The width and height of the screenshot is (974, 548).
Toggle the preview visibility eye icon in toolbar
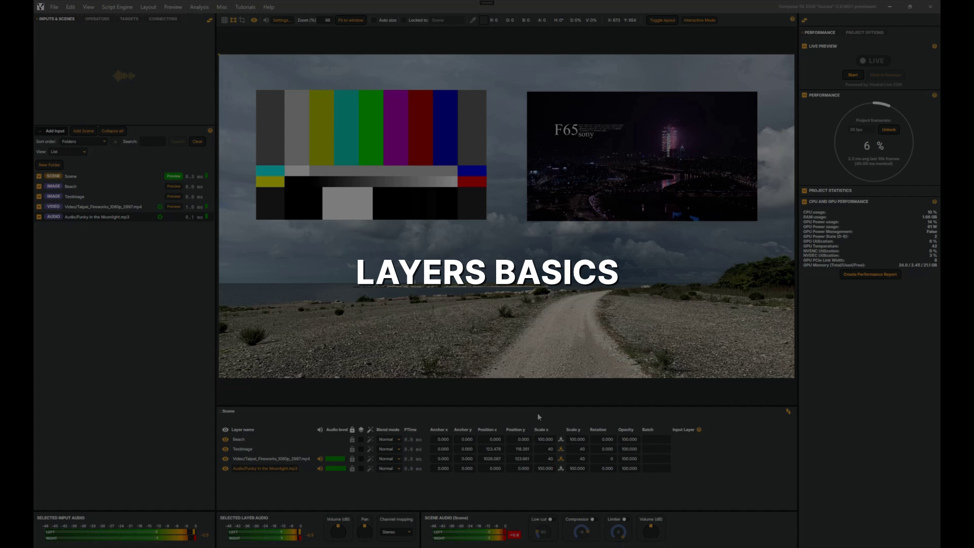254,20
